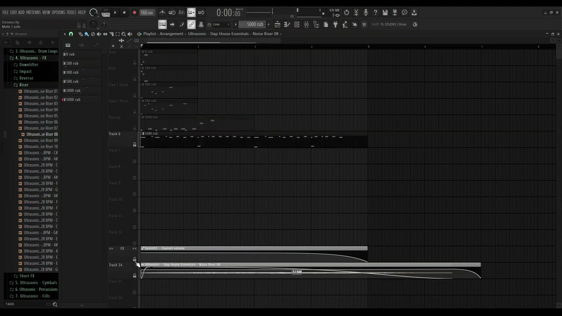Pick the playlist Zoom magnifier tool
Image resolution: width=562 pixels, height=316 pixels.
123,34
